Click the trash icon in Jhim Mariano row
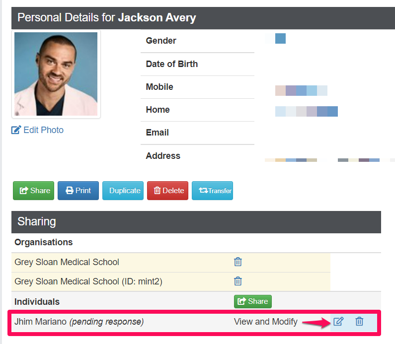 pos(359,322)
